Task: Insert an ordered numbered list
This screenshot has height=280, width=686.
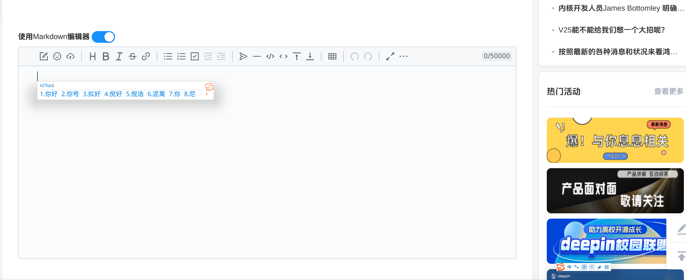Action: coord(181,56)
